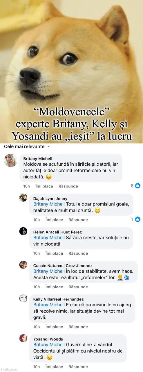Image resolution: width=143 pixels, height=372 pixels.
Task: Like Cassie Natanael Cruz Jimenez's comment
Action: tap(54, 287)
